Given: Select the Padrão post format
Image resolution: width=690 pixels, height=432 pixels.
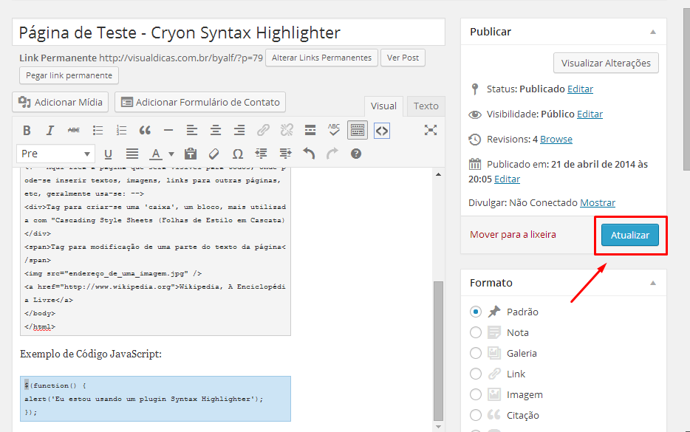Looking at the screenshot, I should click(476, 312).
